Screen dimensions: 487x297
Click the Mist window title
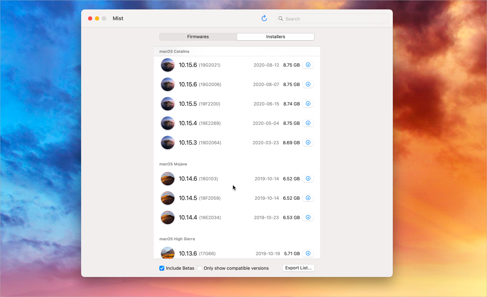118,18
